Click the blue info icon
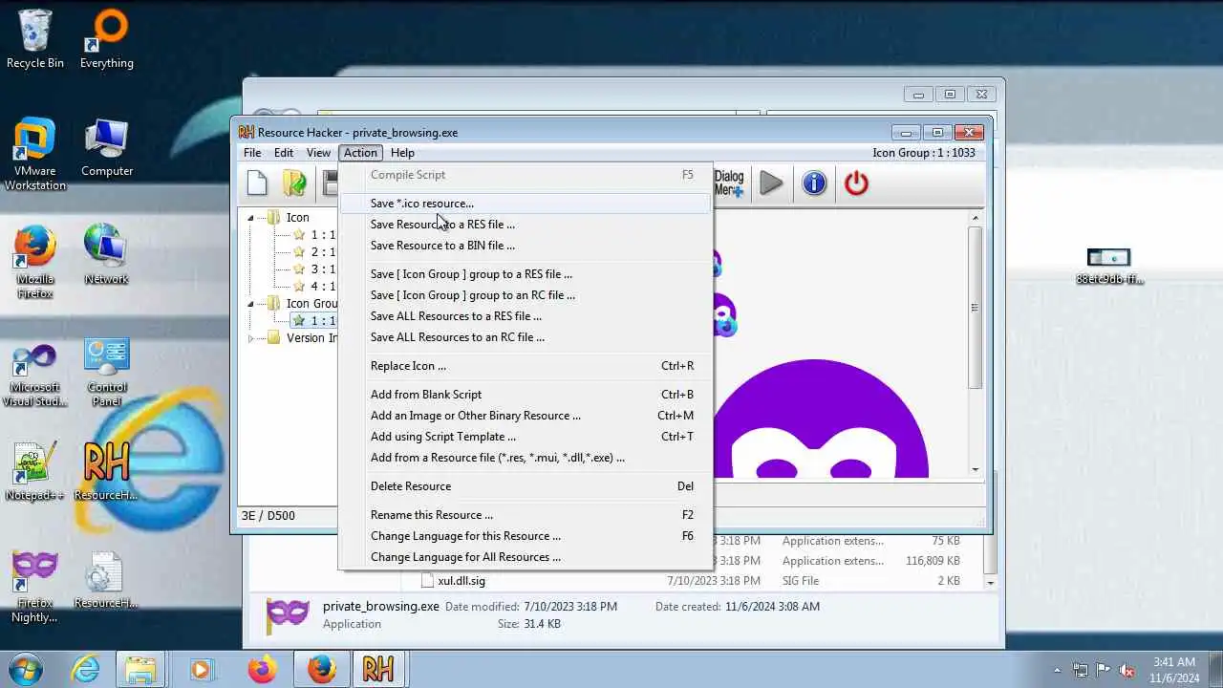The width and height of the screenshot is (1223, 688). [814, 183]
